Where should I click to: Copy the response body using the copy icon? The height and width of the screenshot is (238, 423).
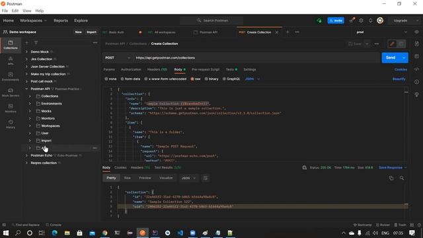(x=391, y=178)
